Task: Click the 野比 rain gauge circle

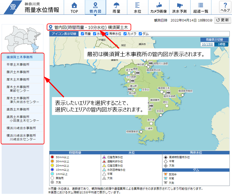Action: [x=167, y=106]
